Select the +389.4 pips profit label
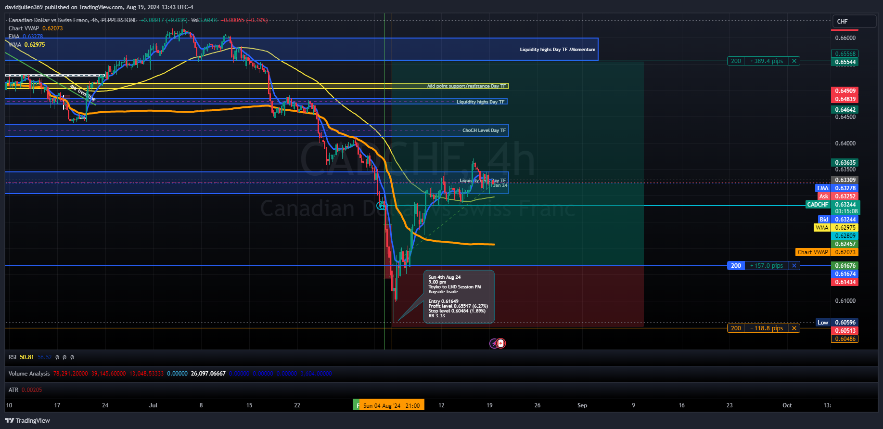The image size is (883, 429). pyautogui.click(x=767, y=61)
